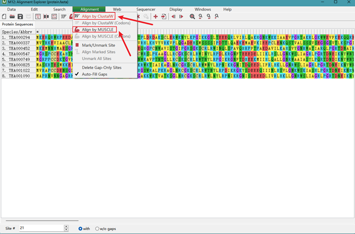Click the translate protein sequences toolbar icon

(x=38, y=16)
